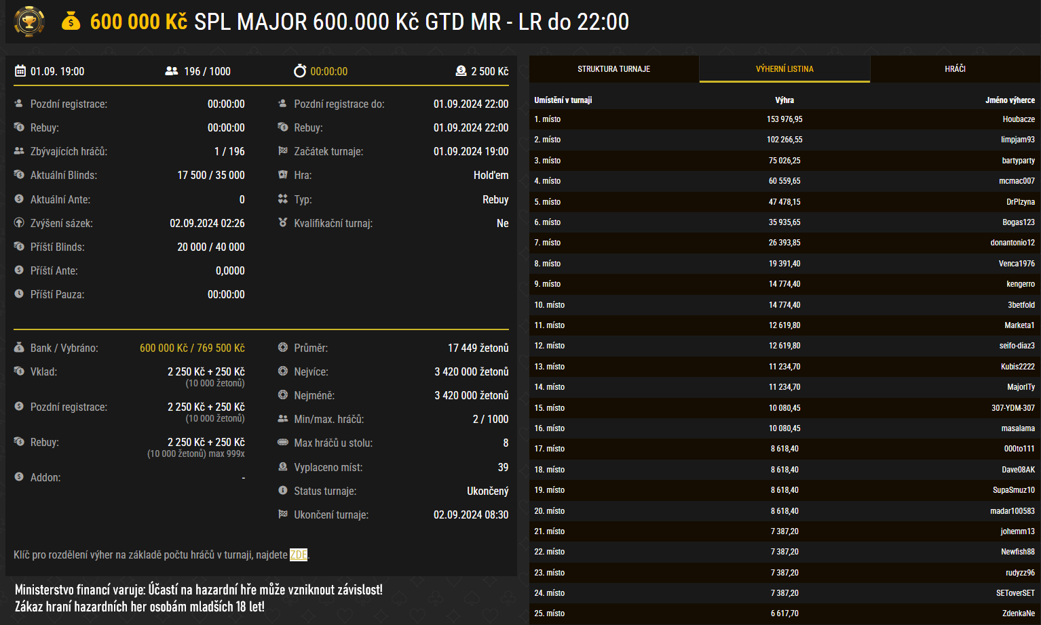Click the SPL MAJOR tournament title
This screenshot has width=1041, height=625.
click(x=411, y=22)
